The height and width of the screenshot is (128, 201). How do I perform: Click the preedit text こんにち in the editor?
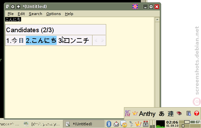[13, 19]
